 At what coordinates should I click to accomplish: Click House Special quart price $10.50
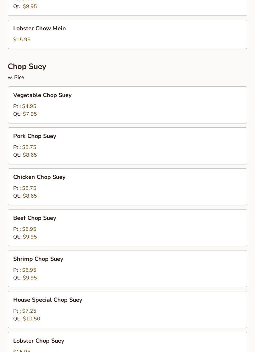pyautogui.click(x=32, y=319)
